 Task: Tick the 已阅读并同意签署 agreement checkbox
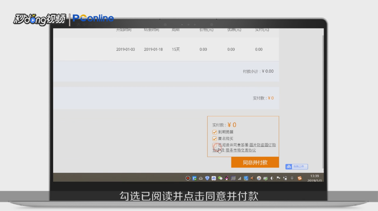tap(214, 145)
